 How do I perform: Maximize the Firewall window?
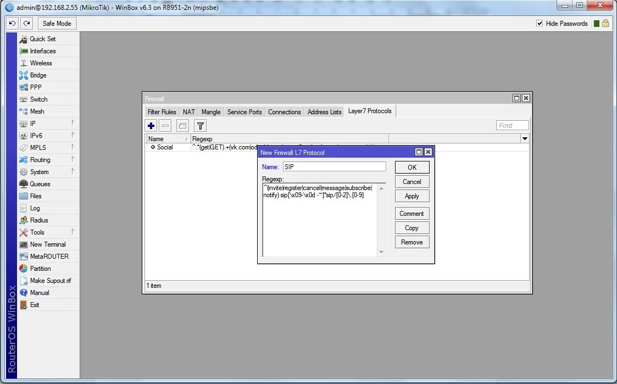(516, 98)
